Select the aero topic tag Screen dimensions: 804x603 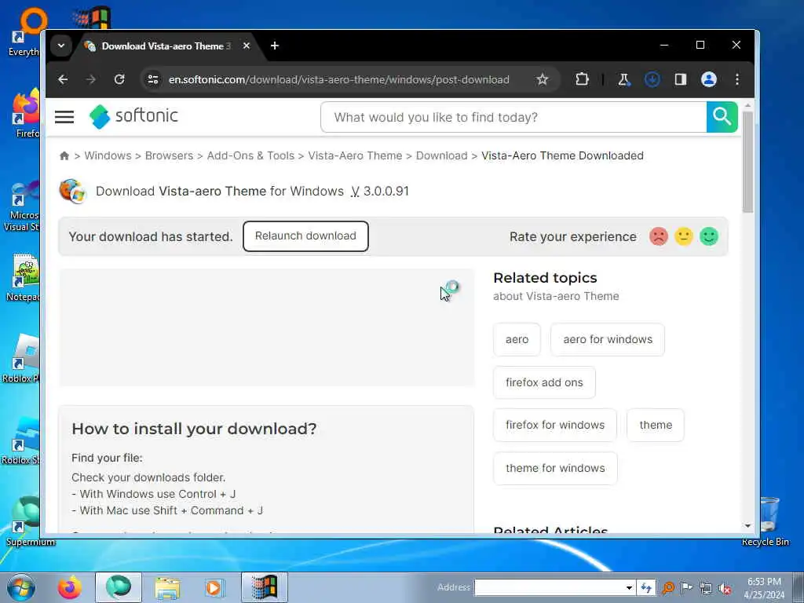(517, 339)
